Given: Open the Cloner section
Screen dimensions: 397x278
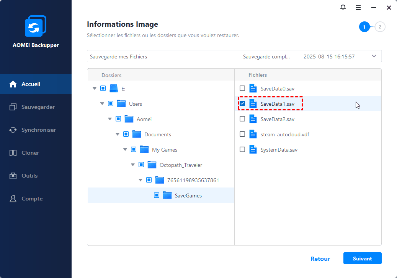Looking at the screenshot, I should (36, 153).
